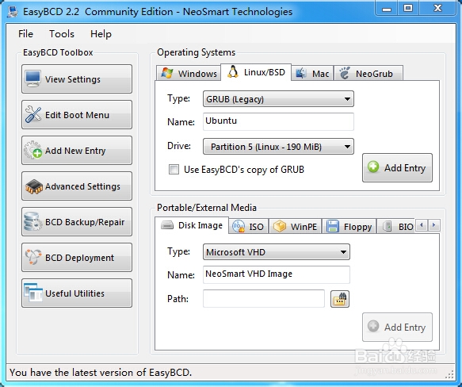The image size is (462, 387).
Task: Click the browse path binoculars icon
Action: point(340,299)
